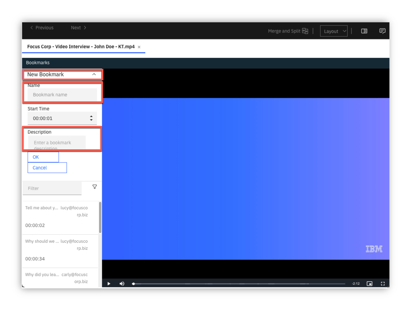This screenshot has width=409, height=311.
Task: Play the video
Action: pos(109,284)
